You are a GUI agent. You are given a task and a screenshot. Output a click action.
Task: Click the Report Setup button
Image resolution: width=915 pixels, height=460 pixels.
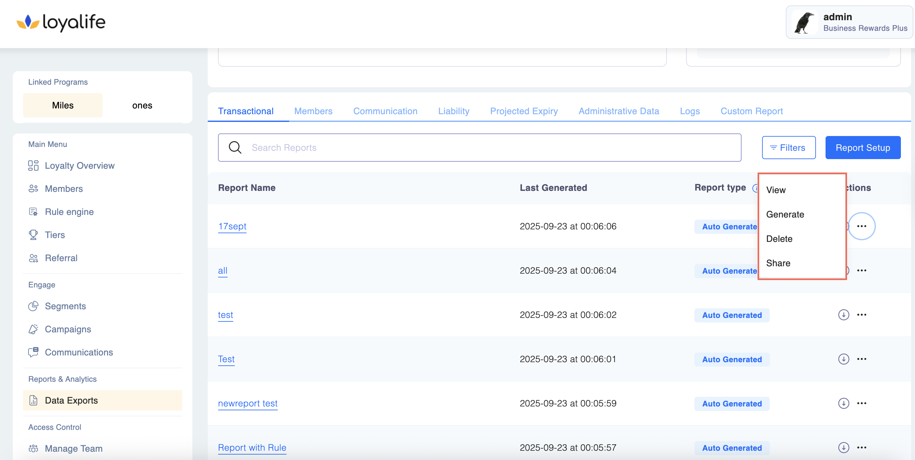point(862,148)
